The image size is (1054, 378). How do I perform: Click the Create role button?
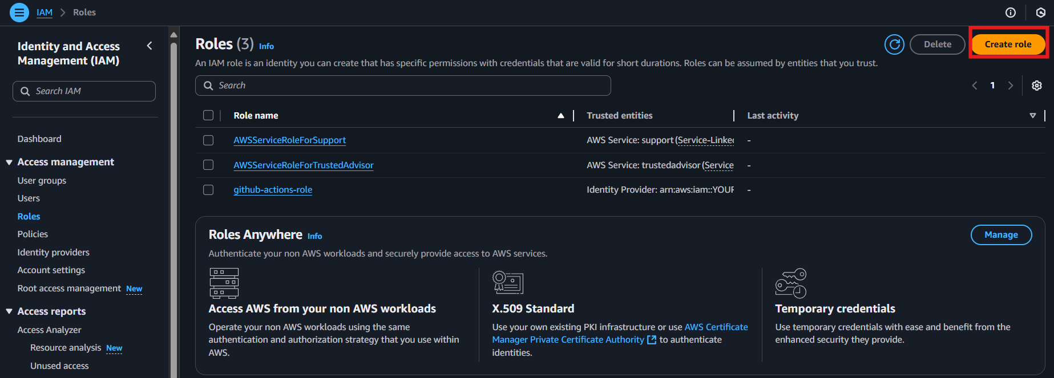1008,44
